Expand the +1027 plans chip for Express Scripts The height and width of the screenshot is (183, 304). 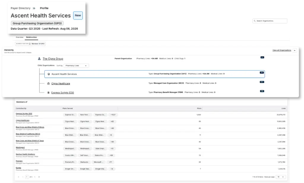pos(113,115)
